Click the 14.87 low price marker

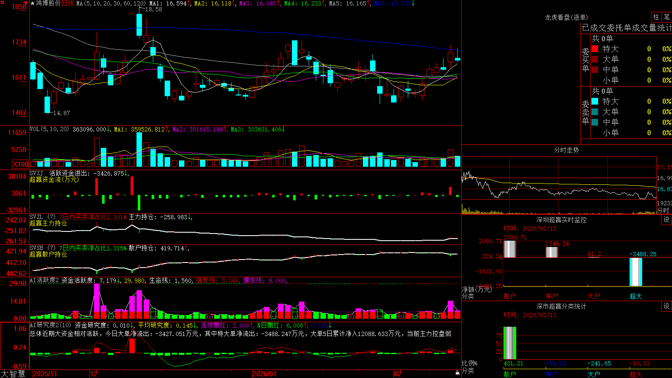(x=62, y=113)
